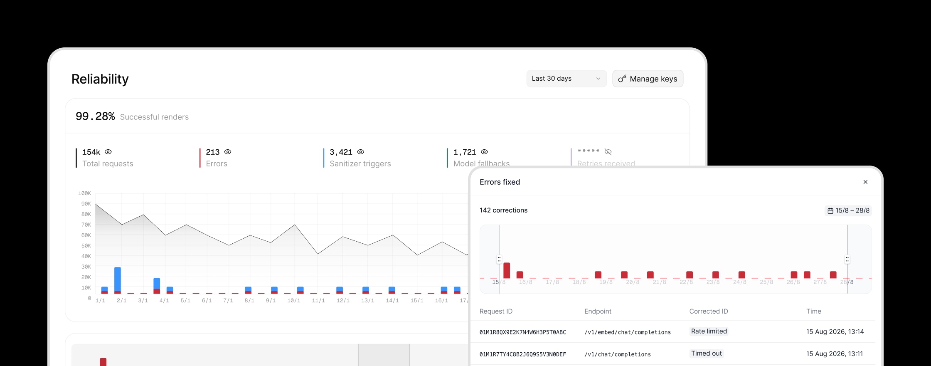931x366 pixels.
Task: Click the /v1/embed/chat/completions endpoint cell
Action: [x=628, y=332]
